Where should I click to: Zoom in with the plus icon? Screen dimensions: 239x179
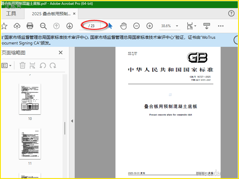[150, 26]
